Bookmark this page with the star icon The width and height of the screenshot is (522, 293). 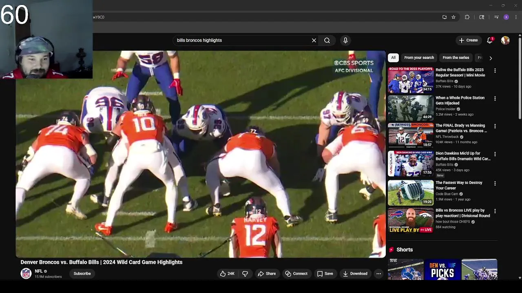click(453, 17)
